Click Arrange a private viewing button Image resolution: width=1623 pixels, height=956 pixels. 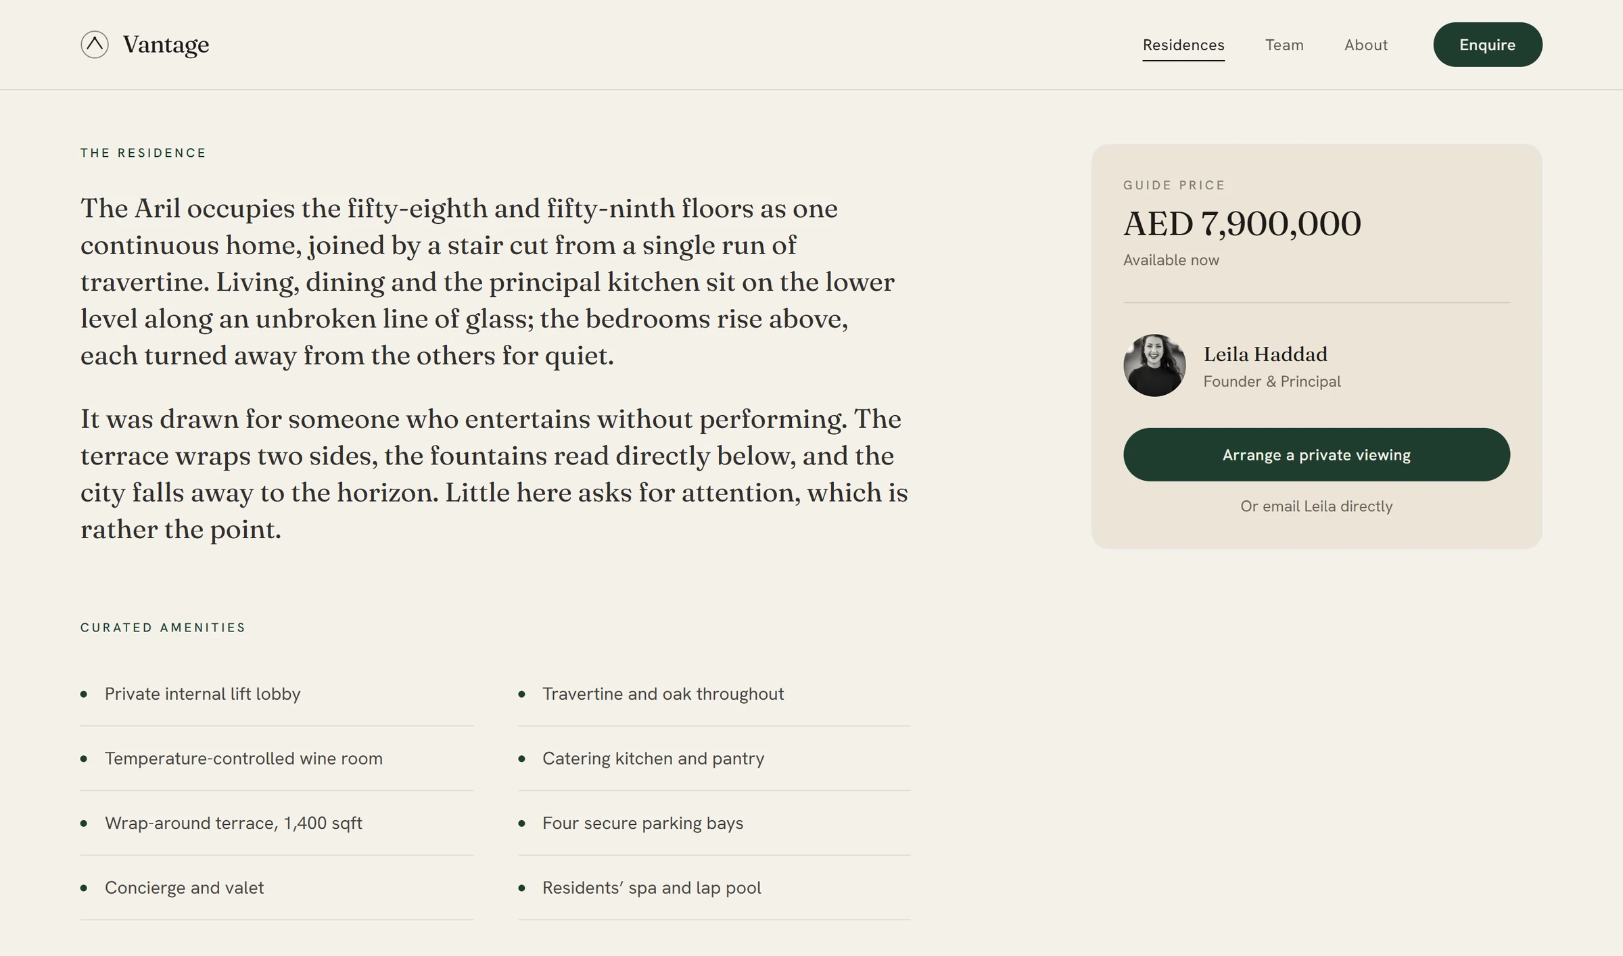pyautogui.click(x=1316, y=454)
